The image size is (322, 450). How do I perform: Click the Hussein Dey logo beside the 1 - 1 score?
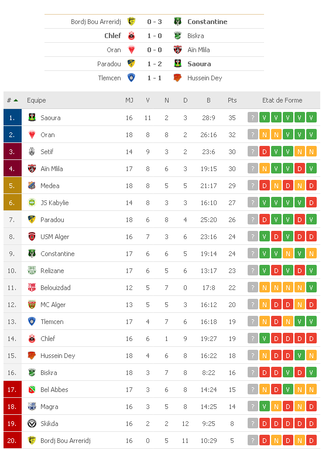tap(177, 78)
